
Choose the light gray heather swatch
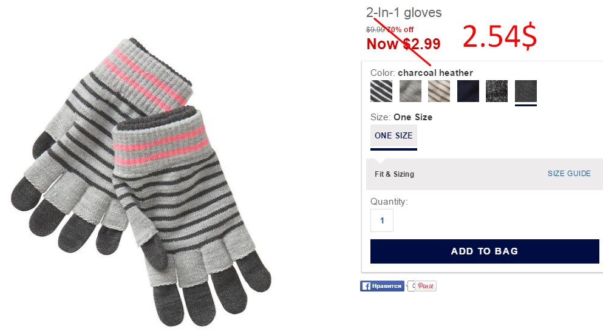411,91
